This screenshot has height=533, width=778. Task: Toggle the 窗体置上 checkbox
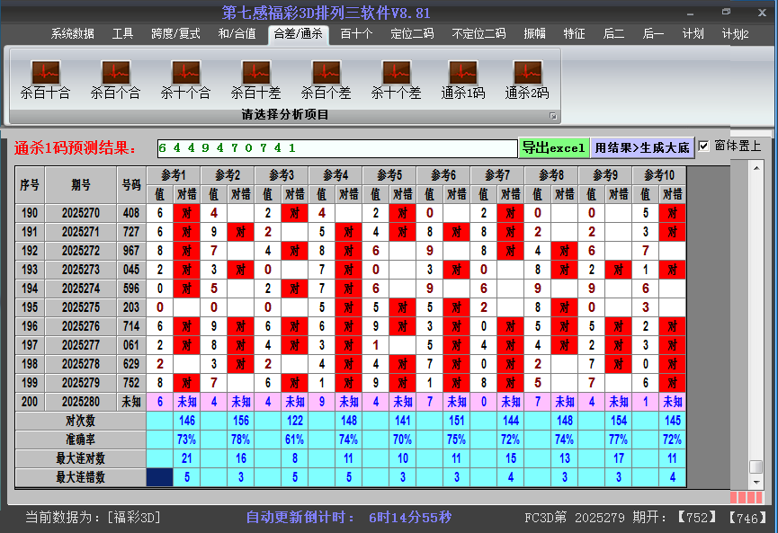(704, 147)
